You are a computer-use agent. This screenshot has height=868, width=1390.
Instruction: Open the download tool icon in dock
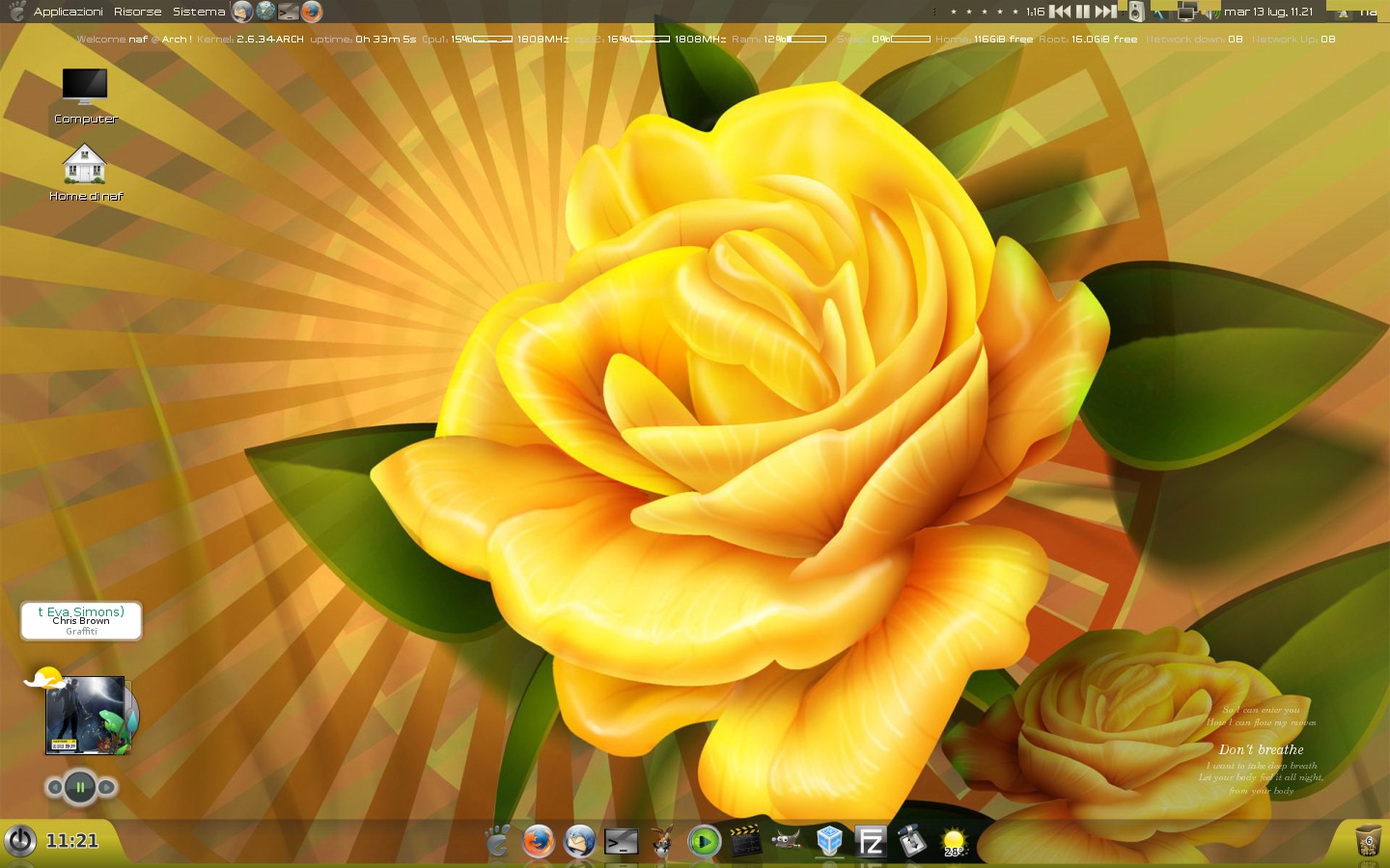(x=911, y=841)
